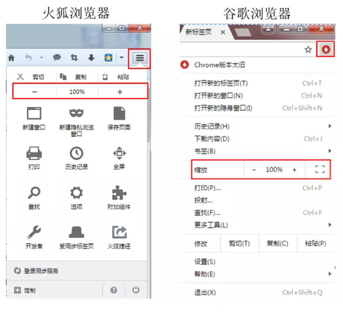
Task: Enter Firefox full screen mode icon
Action: 119,153
